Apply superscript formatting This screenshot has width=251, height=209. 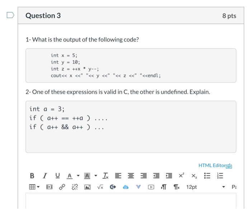coord(181,175)
